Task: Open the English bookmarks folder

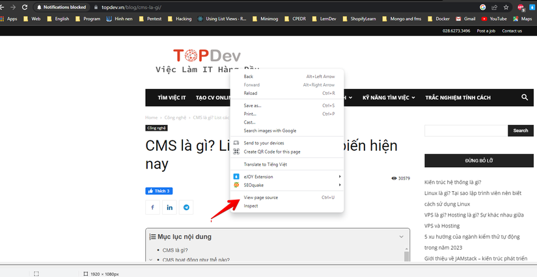Action: tap(57, 19)
